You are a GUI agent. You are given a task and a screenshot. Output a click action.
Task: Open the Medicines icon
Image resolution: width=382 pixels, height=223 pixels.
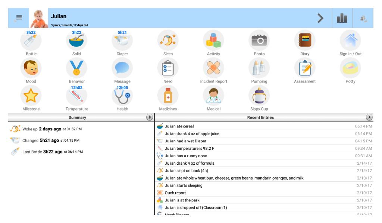point(168,96)
